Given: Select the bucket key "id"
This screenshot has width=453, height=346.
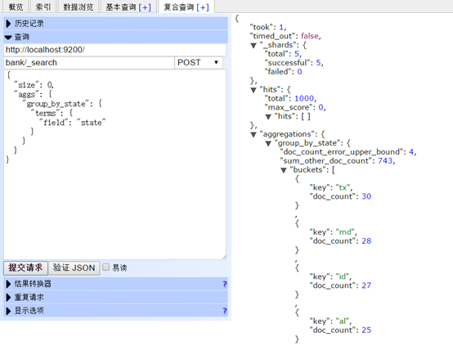Looking at the screenshot, I should coord(343,276).
